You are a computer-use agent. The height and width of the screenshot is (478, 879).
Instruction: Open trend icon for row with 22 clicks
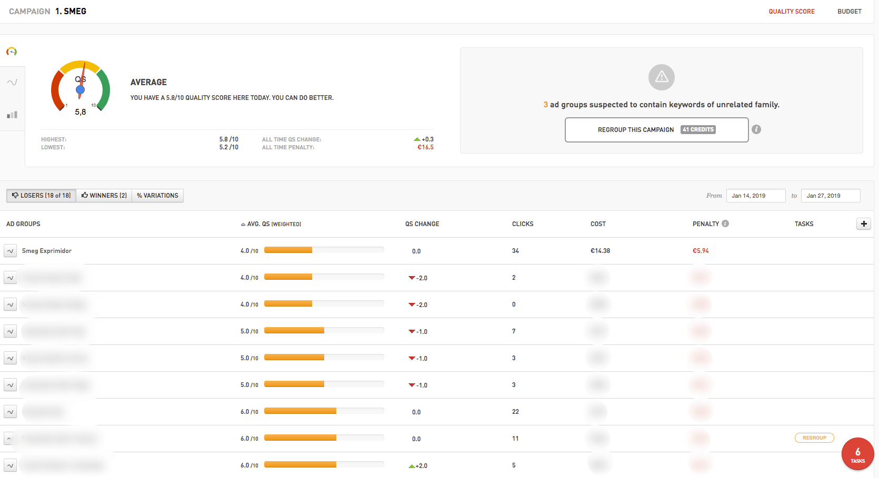pos(10,412)
